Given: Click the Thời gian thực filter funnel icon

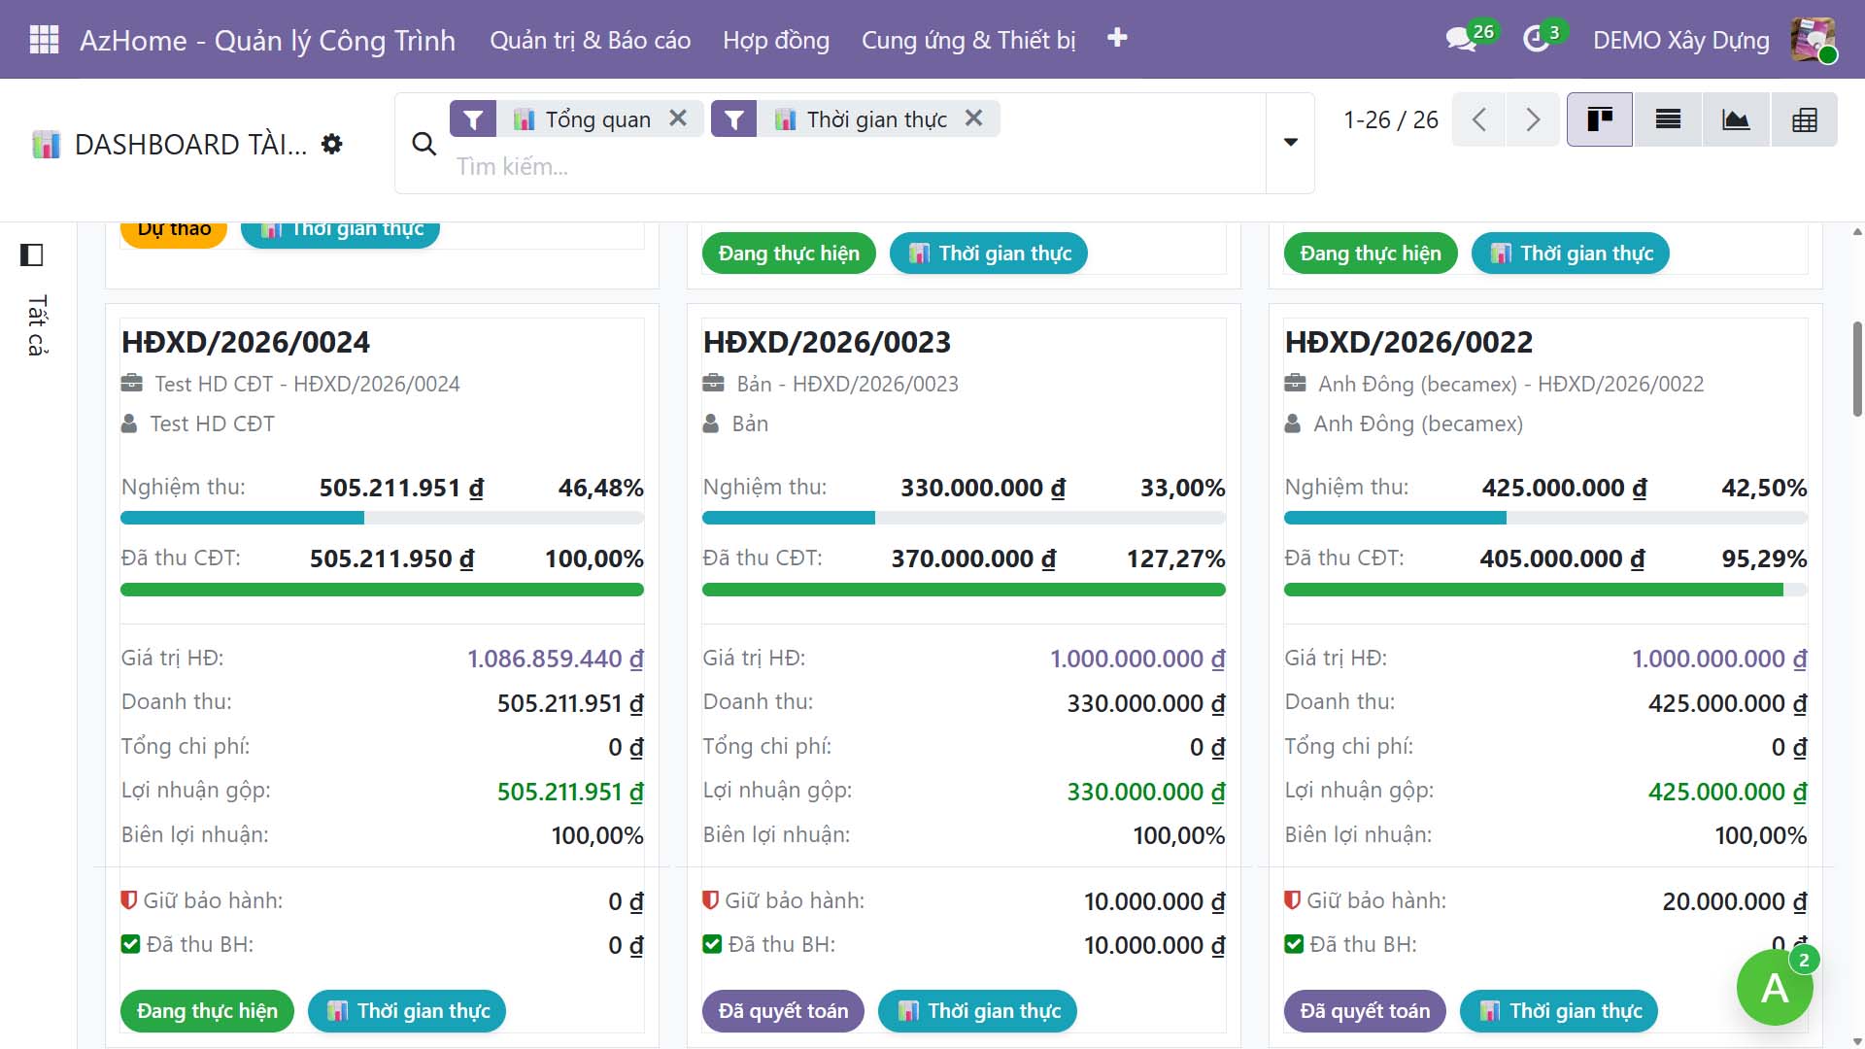Looking at the screenshot, I should 734,118.
